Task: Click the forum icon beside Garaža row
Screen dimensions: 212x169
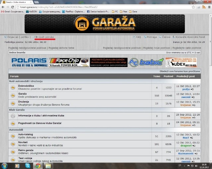Action: pyautogui.click(x=13, y=95)
